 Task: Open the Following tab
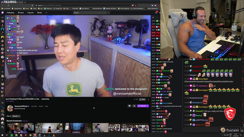[10, 13]
